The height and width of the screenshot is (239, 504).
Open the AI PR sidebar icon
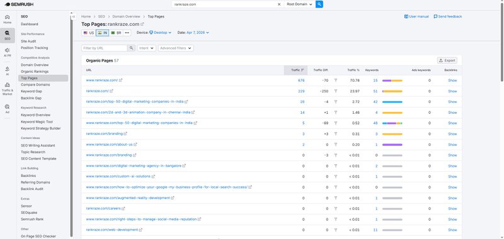coord(8,52)
